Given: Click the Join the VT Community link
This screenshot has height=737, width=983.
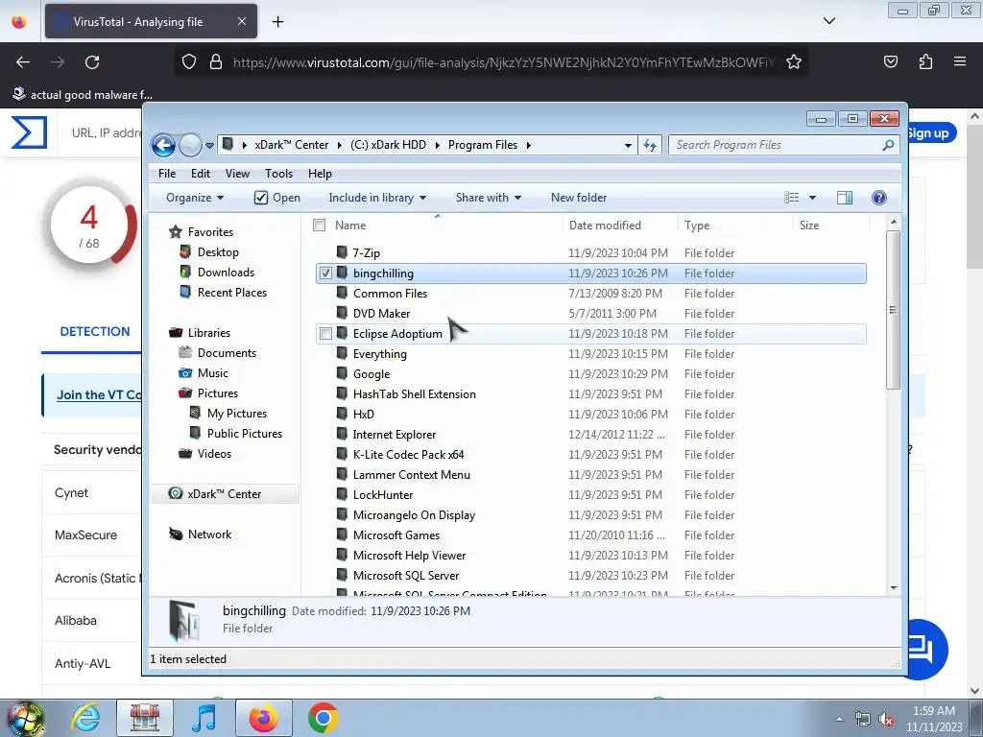Looking at the screenshot, I should (99, 394).
